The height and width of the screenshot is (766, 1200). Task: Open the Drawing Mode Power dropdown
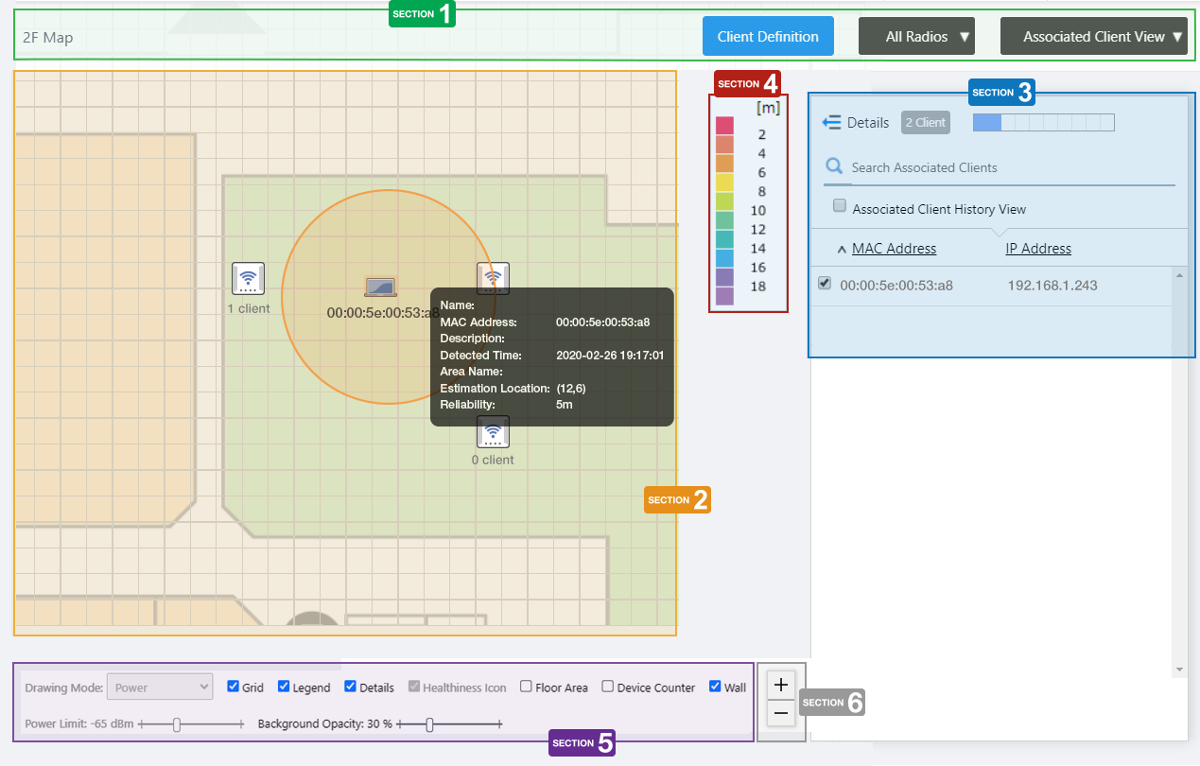(x=160, y=688)
